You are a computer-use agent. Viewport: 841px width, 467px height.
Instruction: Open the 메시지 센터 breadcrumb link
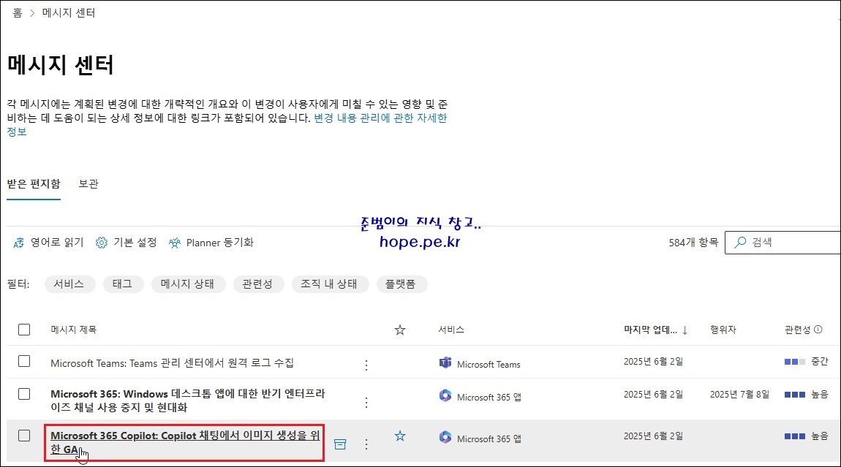(69, 13)
